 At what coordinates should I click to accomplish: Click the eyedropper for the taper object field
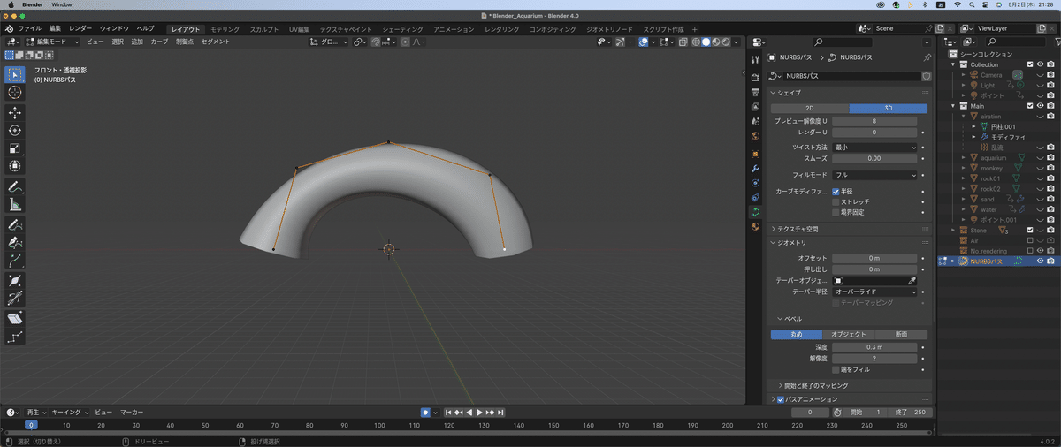click(x=911, y=280)
